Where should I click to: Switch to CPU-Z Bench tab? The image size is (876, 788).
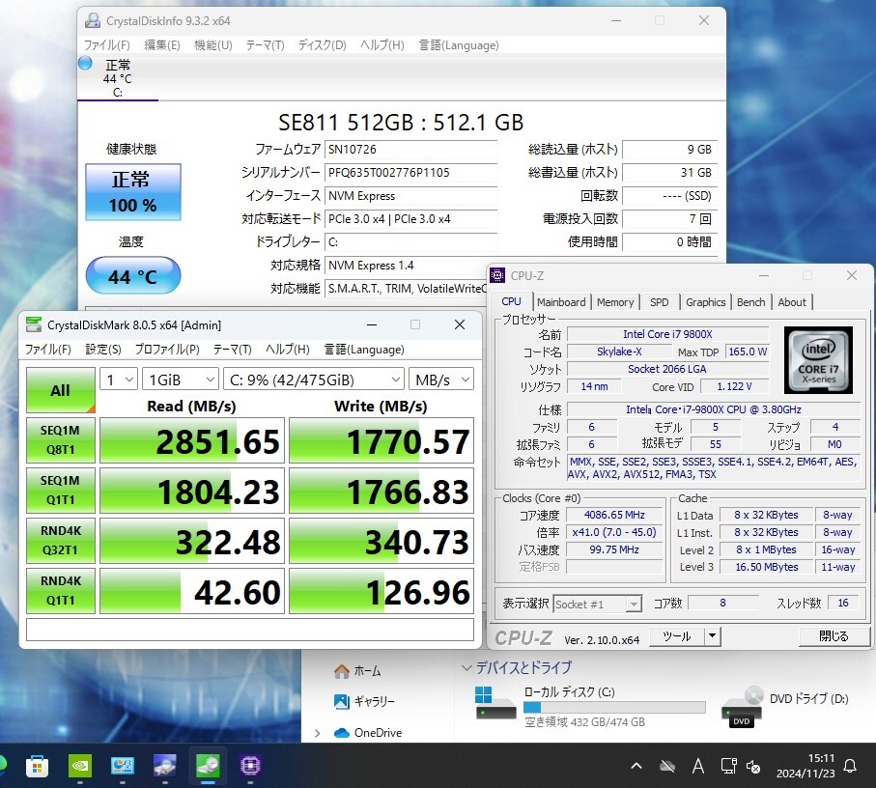click(x=750, y=302)
